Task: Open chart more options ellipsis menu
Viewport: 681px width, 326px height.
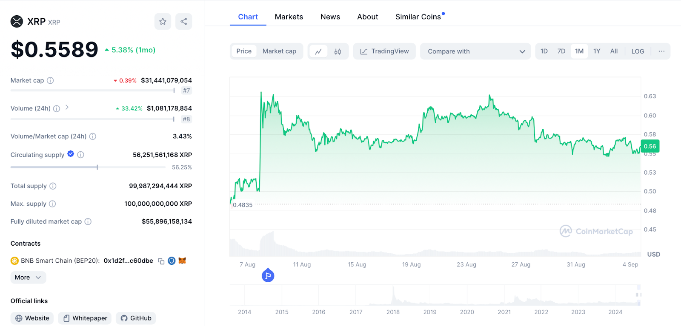Action: pyautogui.click(x=661, y=51)
